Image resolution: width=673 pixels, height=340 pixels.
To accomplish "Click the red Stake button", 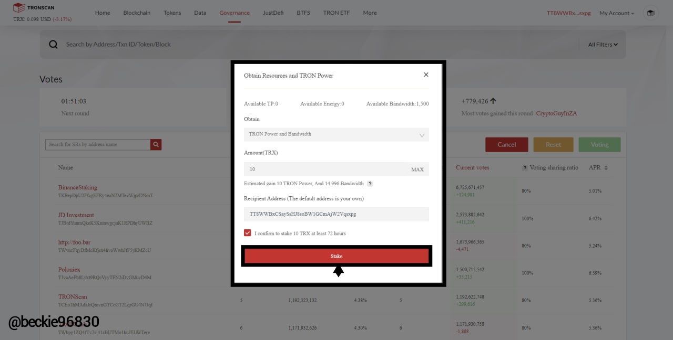I will click(336, 256).
